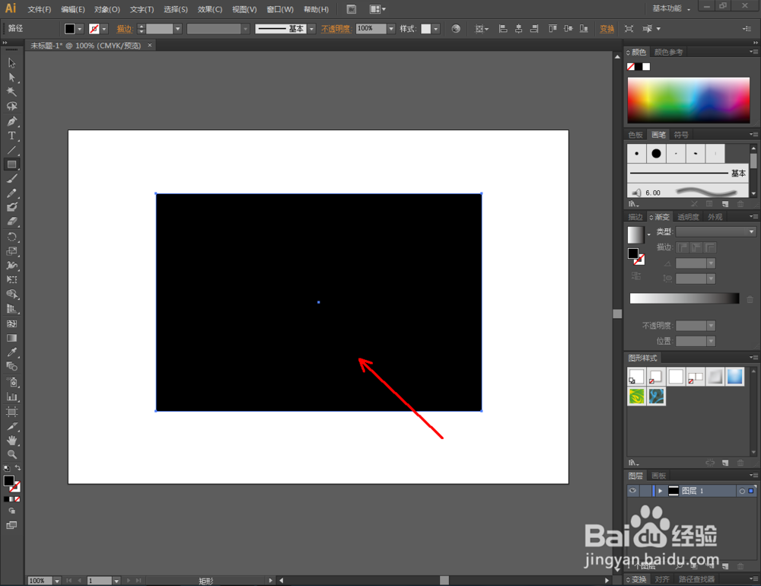This screenshot has height=586, width=761.
Task: Click horizontal align left button
Action: (503, 29)
